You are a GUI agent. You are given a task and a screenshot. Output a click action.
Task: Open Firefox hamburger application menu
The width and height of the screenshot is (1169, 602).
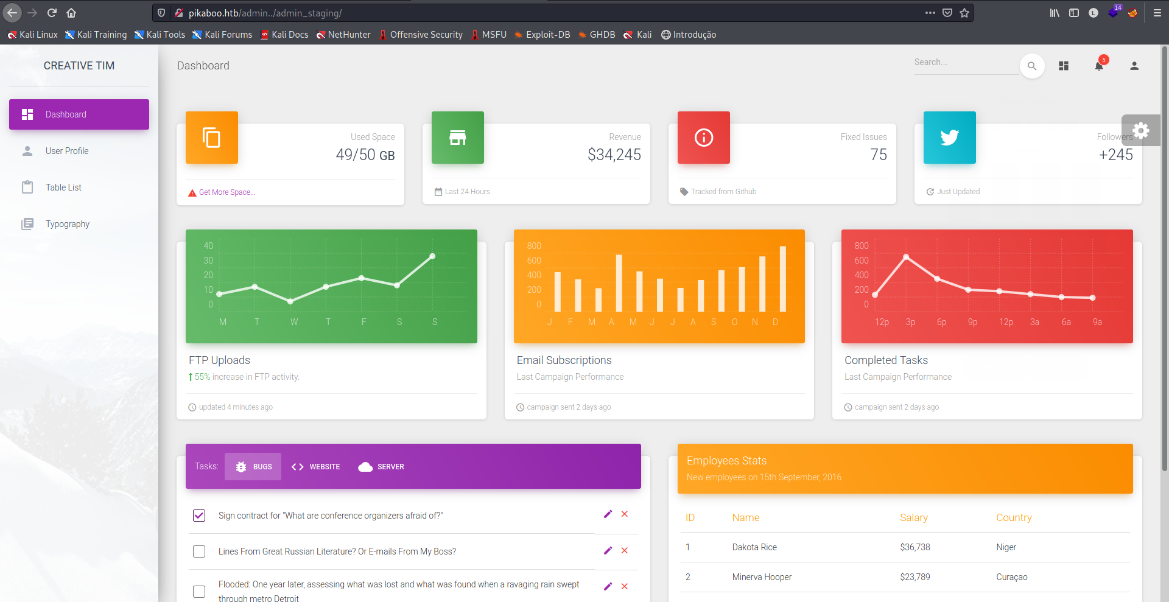(x=1157, y=13)
